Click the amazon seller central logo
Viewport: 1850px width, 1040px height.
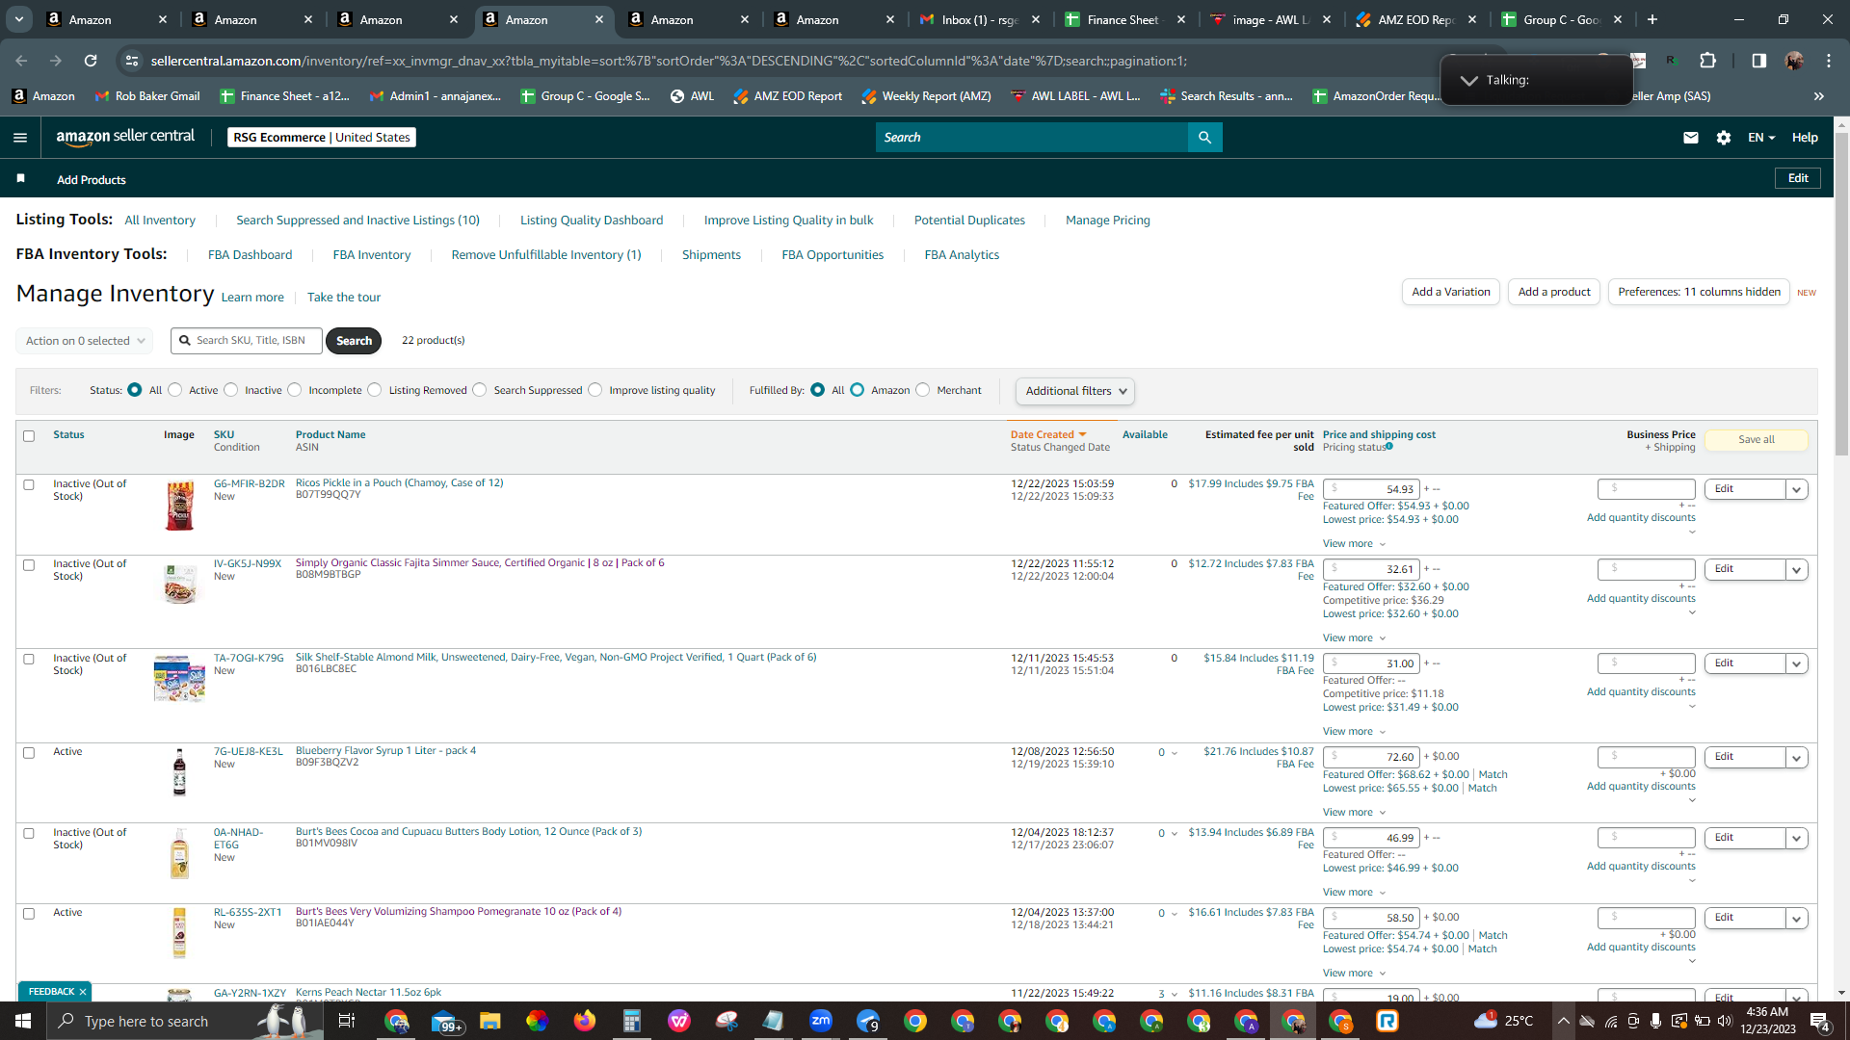(x=125, y=137)
